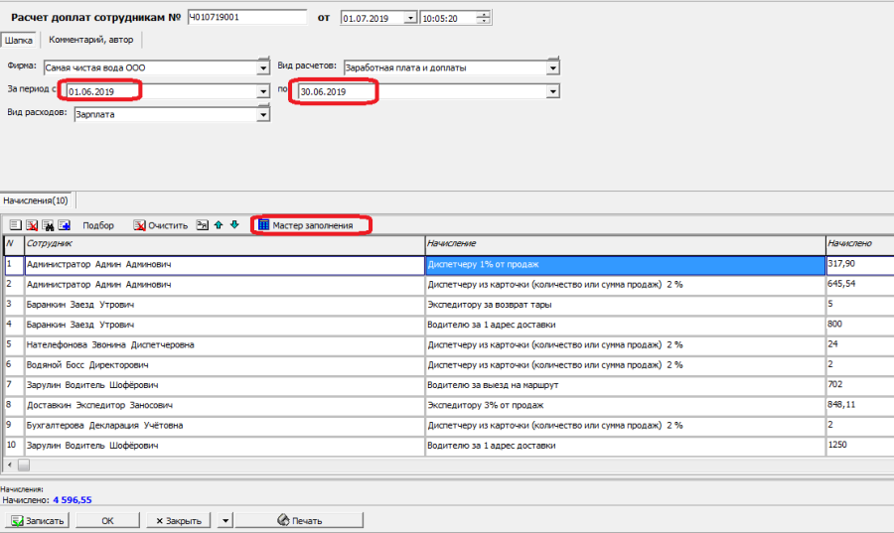Click the document time spinner arrows
This screenshot has height=533, width=894.
coord(483,19)
